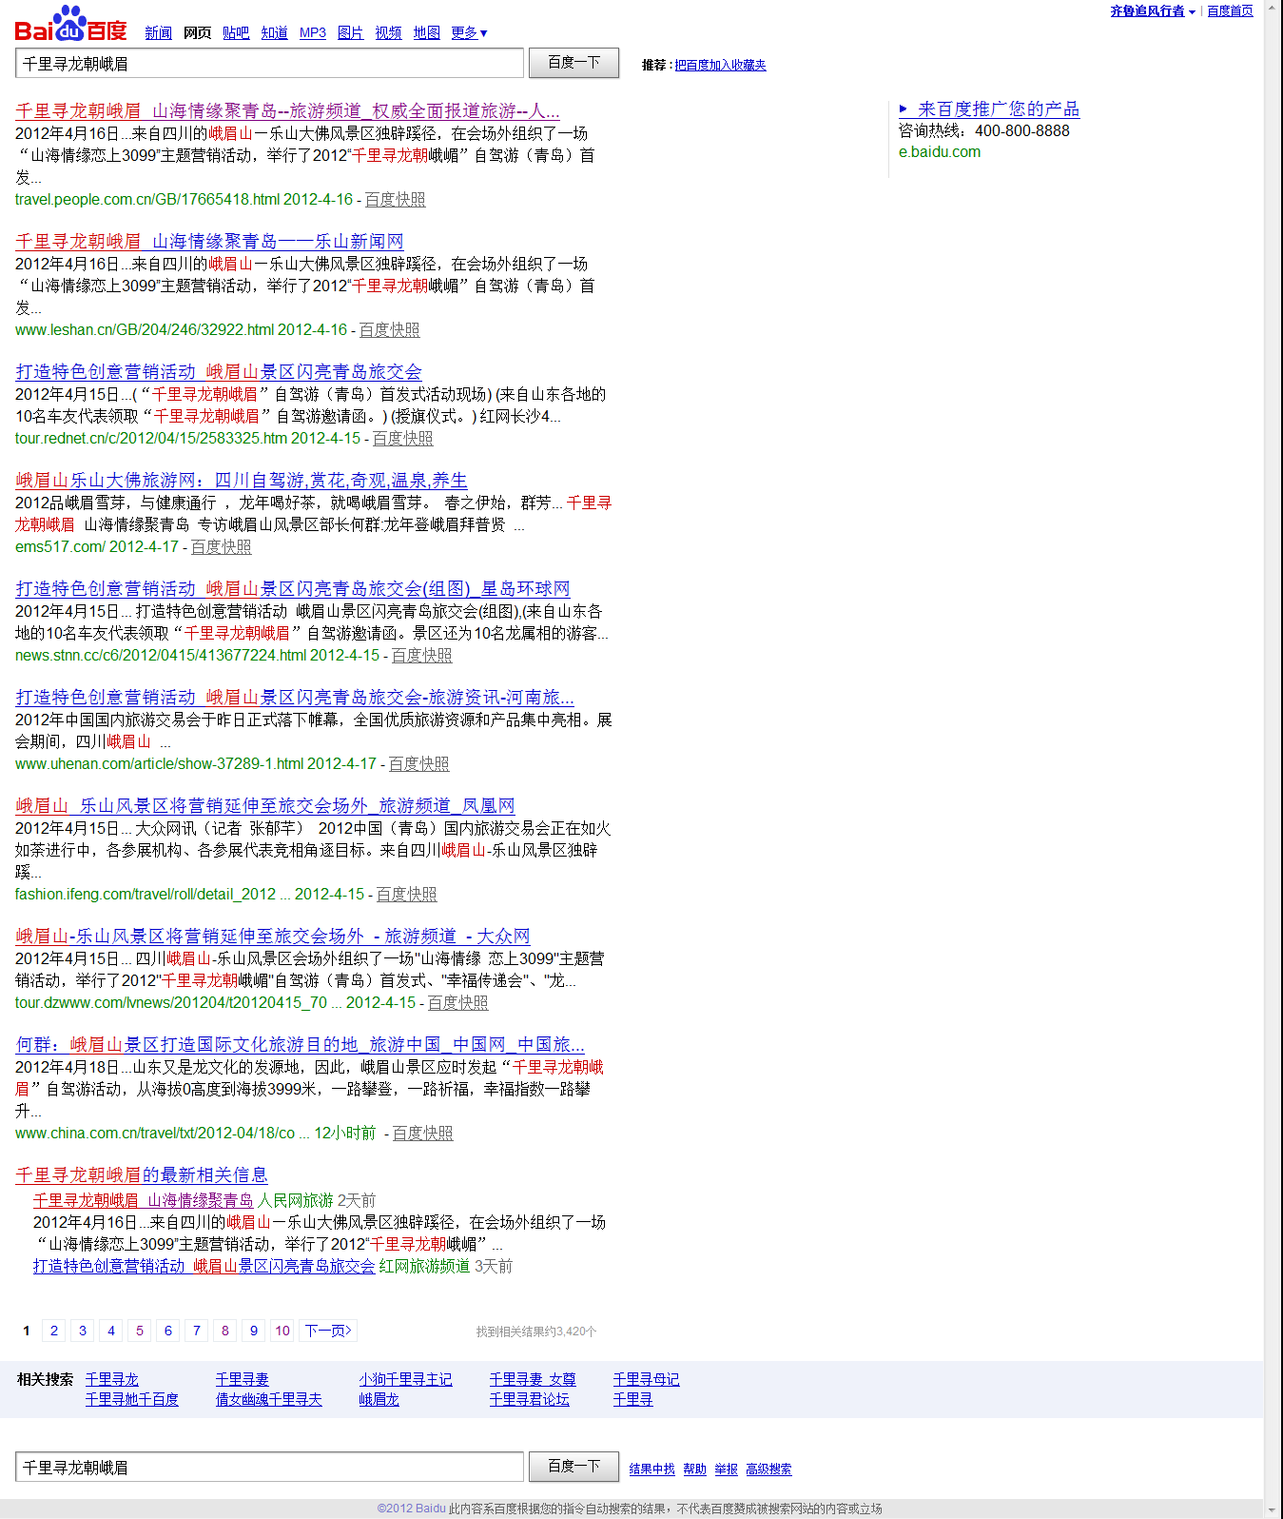Viewport: 1283px width, 1519px height.
Task: Go to results page 6
Action: point(168,1331)
